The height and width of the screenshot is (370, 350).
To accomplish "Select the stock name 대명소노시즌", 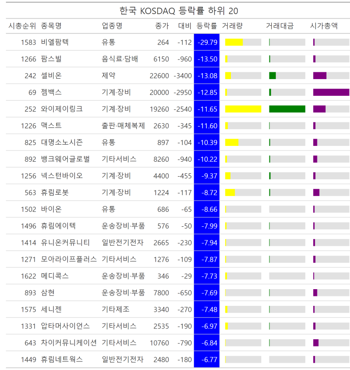I will point(62,142).
